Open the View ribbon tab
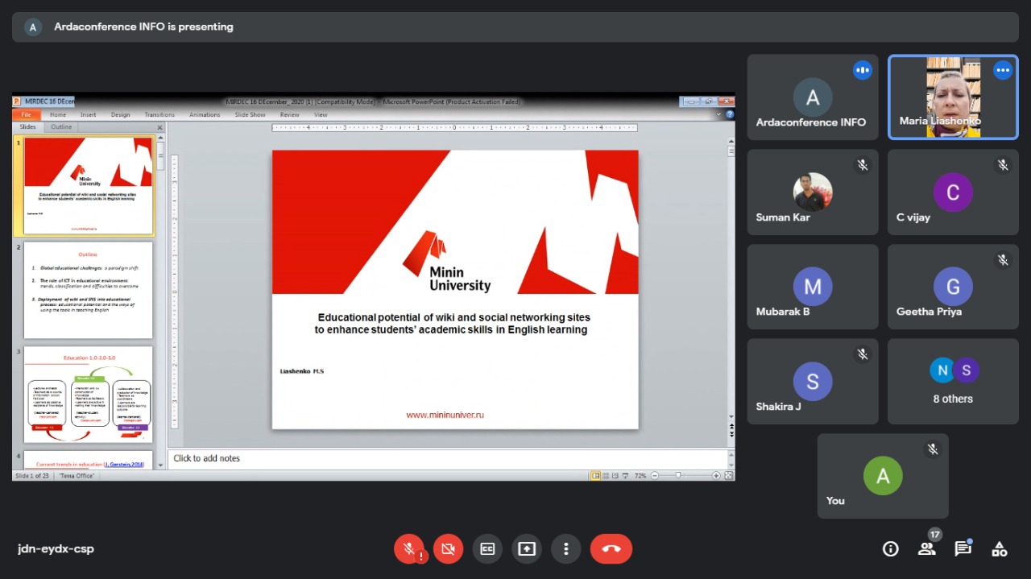 (x=321, y=115)
